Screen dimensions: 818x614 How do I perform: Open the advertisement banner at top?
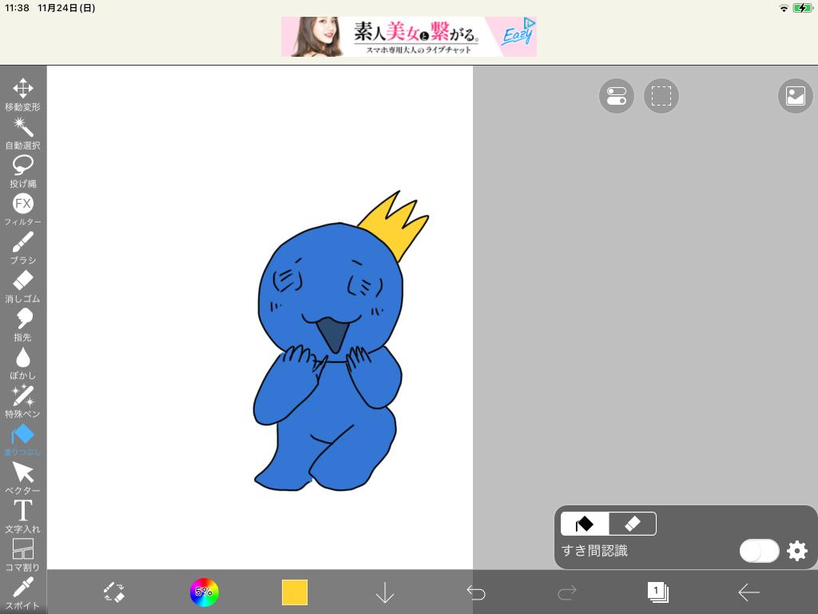pos(408,37)
